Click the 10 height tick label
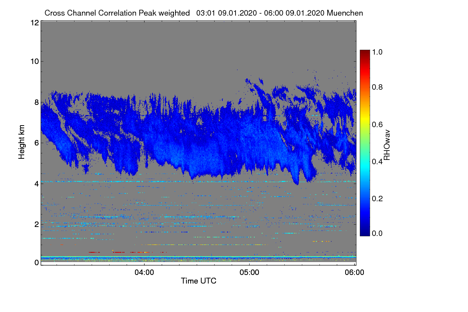 (x=34, y=61)
